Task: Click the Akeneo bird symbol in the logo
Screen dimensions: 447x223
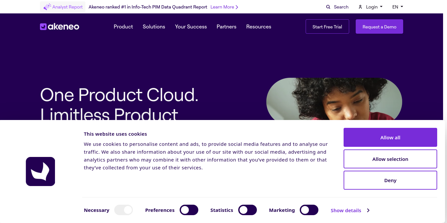Action: [43, 26]
